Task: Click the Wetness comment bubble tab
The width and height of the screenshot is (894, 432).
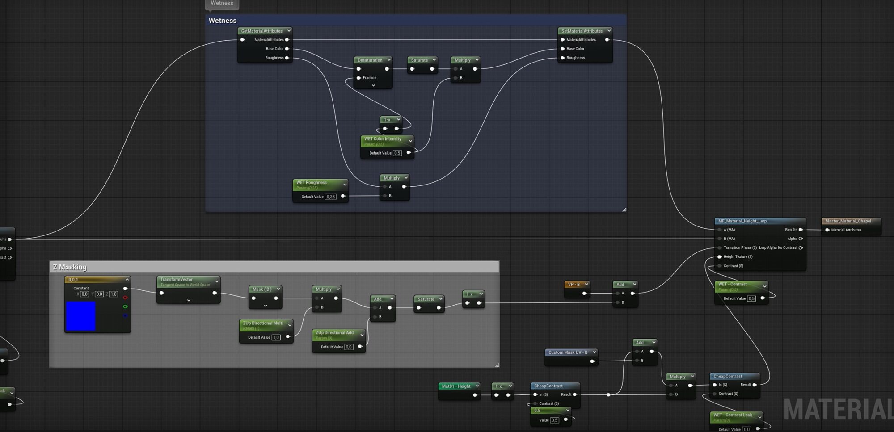Action: [222, 4]
